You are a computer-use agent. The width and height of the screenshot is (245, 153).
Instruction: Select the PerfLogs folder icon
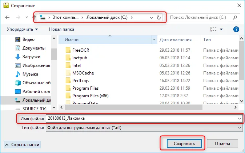[68, 81]
